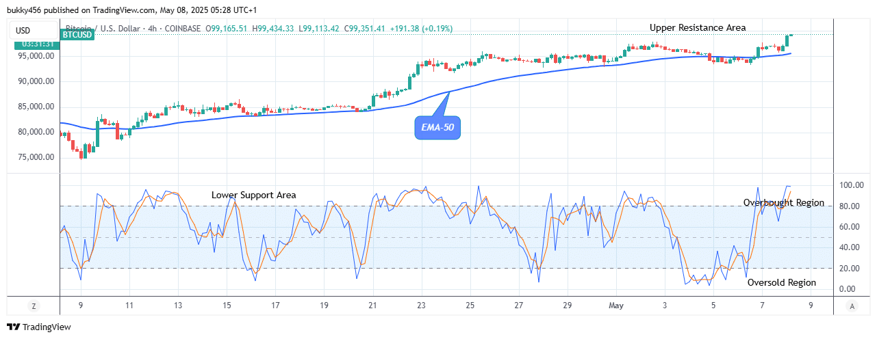Toggle the A auto-scale button
This screenshot has height=339, width=877.
(x=851, y=306)
